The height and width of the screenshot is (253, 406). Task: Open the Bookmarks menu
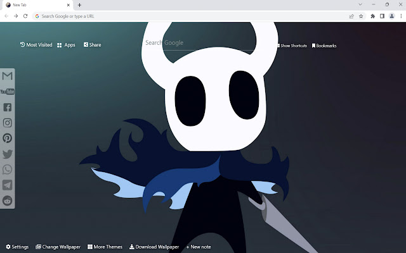(x=324, y=46)
